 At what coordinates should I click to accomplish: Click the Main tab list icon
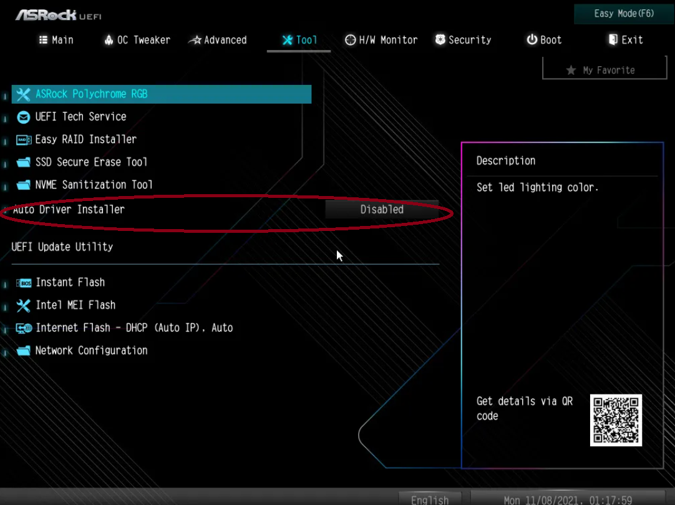tap(43, 40)
